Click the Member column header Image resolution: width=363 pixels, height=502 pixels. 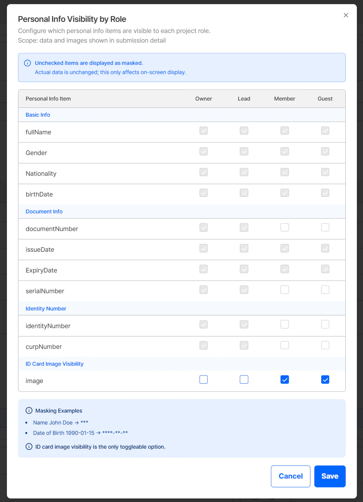click(x=285, y=99)
